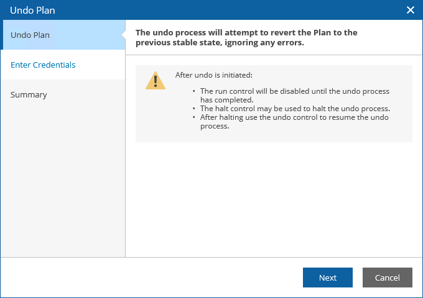The image size is (423, 298).
Task: Open the Enter Credentials step
Action: click(43, 65)
